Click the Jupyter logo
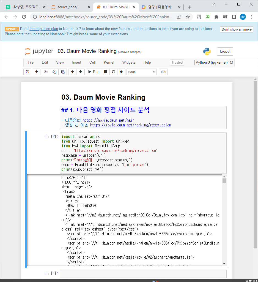258x282 pixels. pyautogui.click(x=39, y=51)
